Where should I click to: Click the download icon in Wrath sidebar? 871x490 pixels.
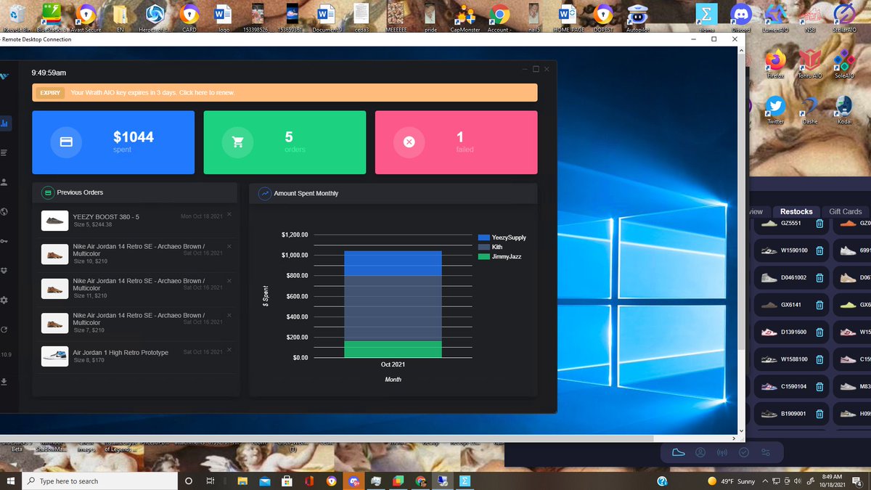pos(4,382)
